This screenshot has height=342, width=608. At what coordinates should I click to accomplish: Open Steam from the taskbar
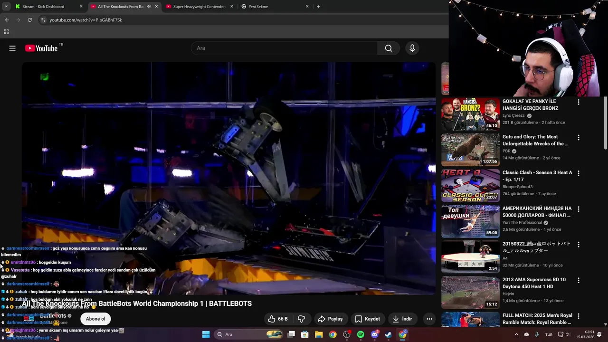tap(389, 334)
